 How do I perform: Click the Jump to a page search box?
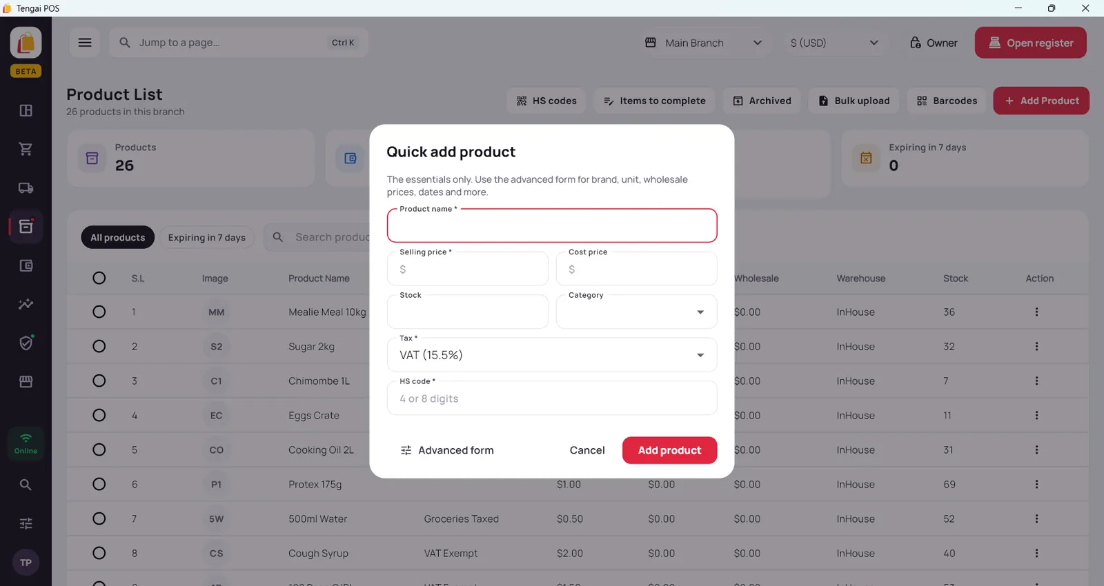pyautogui.click(x=239, y=43)
